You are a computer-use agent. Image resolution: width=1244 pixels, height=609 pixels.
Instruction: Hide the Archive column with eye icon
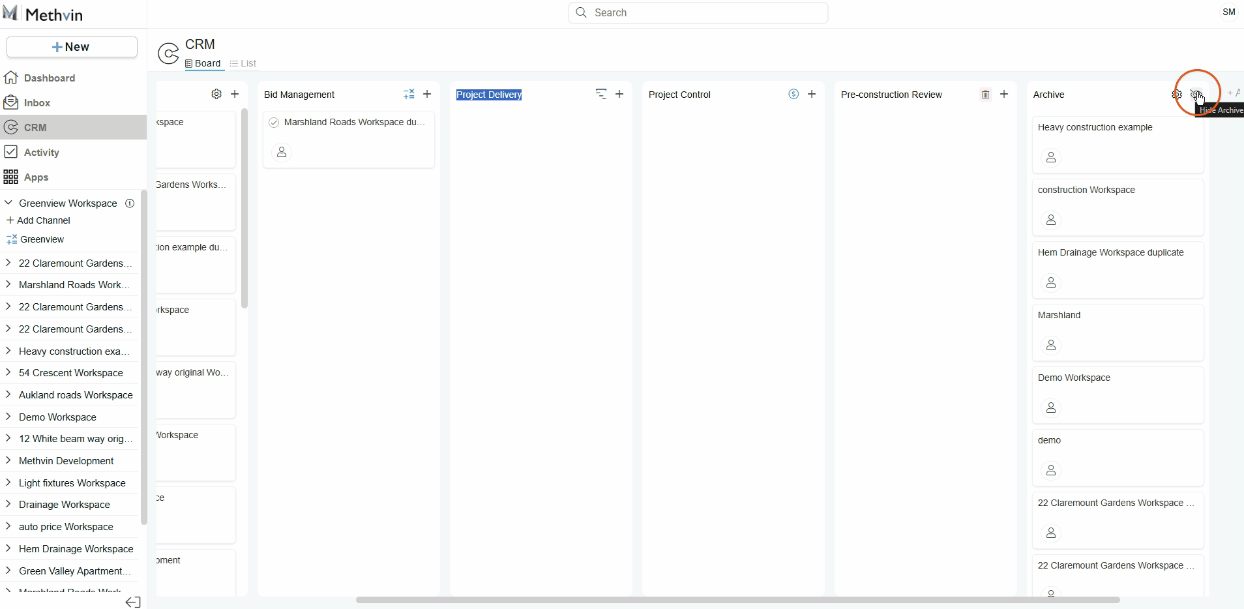click(x=1196, y=95)
